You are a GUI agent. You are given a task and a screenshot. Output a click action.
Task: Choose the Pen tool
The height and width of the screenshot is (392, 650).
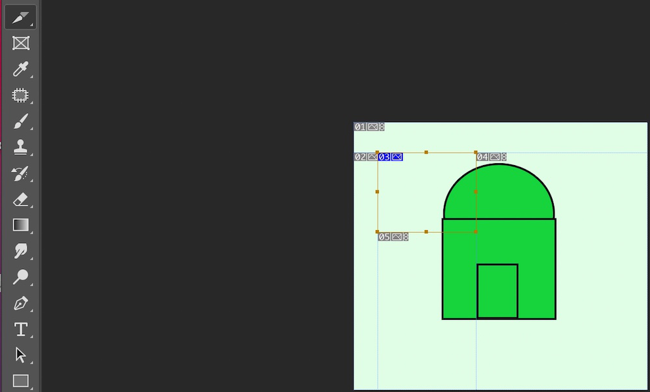20,304
